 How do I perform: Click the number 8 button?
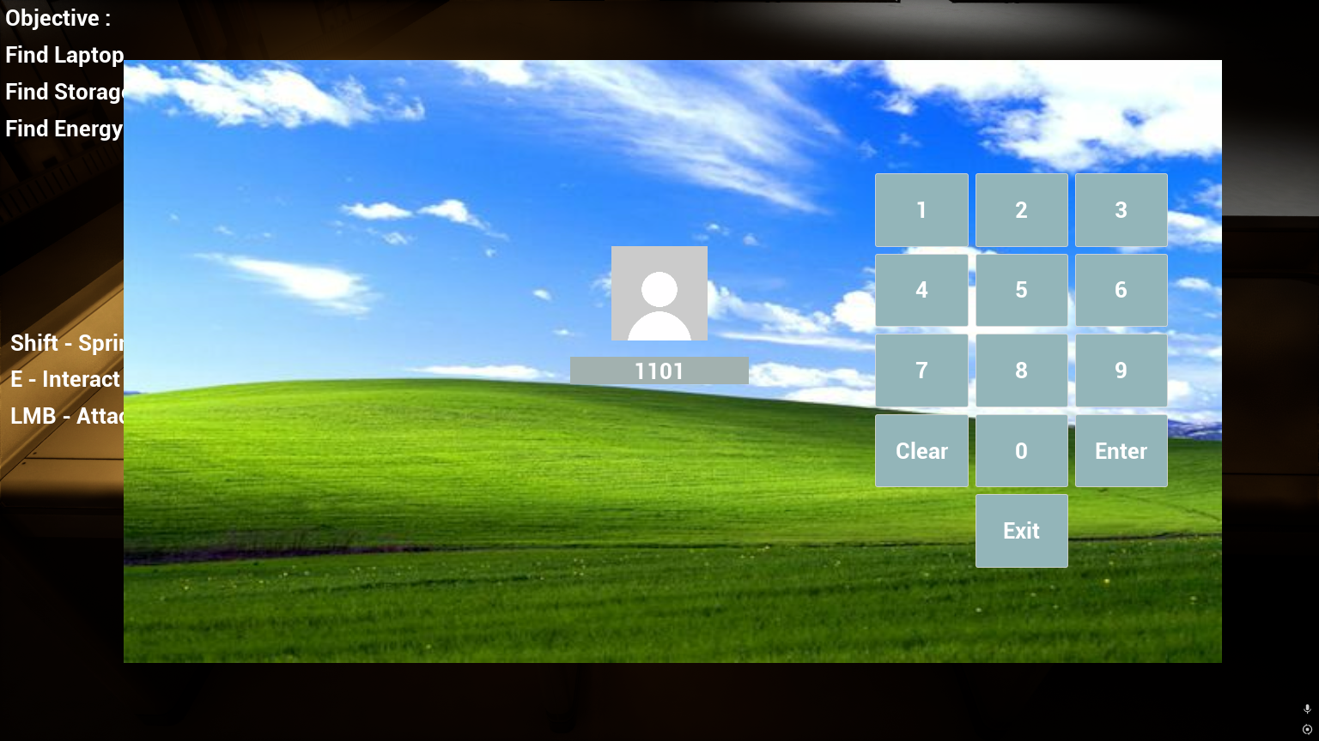coord(1022,370)
